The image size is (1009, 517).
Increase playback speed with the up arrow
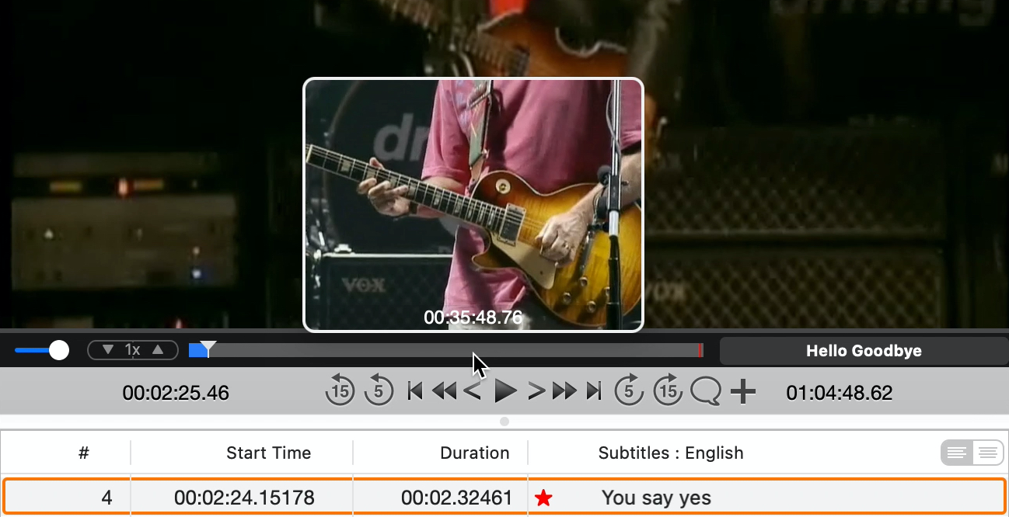(x=158, y=350)
